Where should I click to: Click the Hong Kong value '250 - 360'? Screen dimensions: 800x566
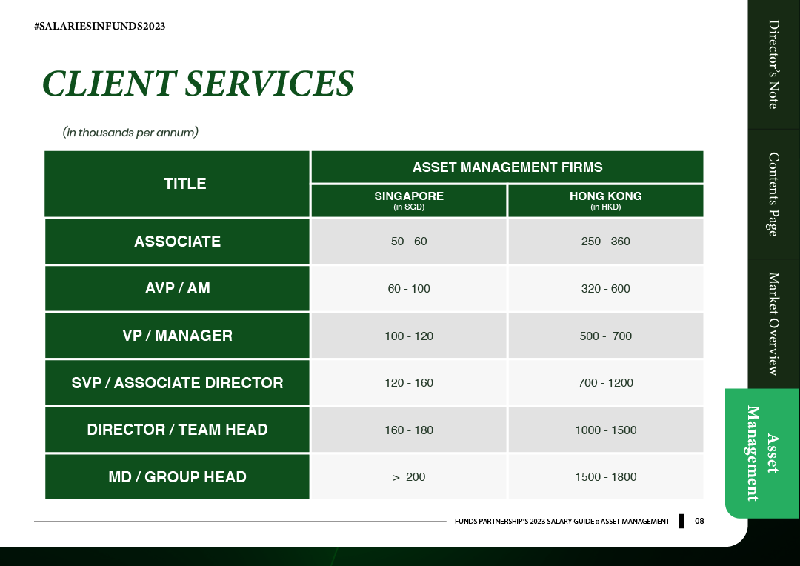(606, 242)
